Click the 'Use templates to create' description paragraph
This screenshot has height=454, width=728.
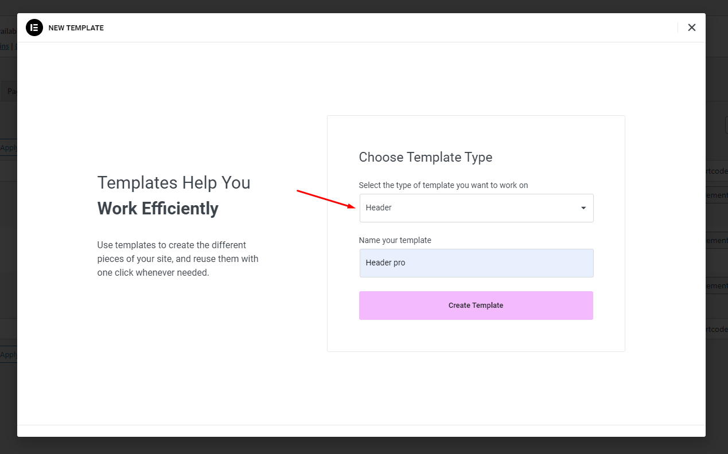pyautogui.click(x=178, y=259)
